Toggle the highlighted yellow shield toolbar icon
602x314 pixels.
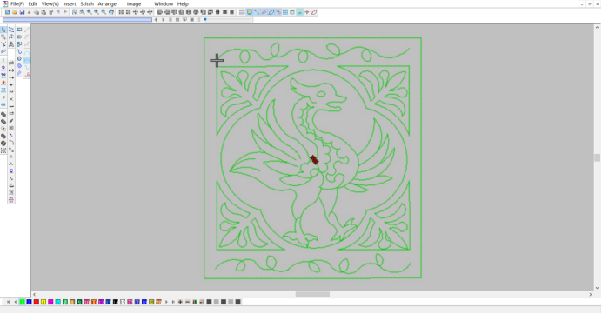(249, 12)
